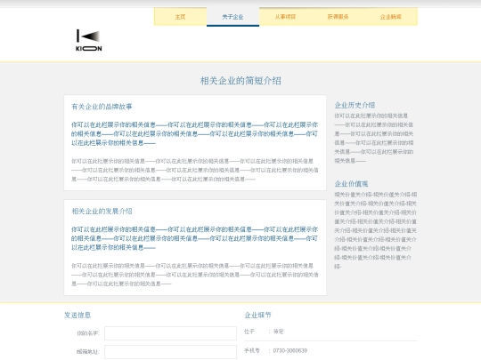Click the 手机号 label
The height and width of the screenshot is (360, 481).
tap(252, 350)
